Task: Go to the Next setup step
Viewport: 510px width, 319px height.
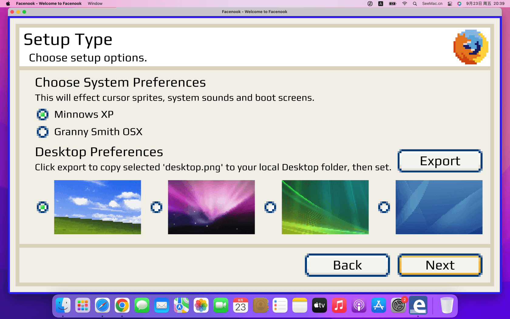Action: pos(440,265)
